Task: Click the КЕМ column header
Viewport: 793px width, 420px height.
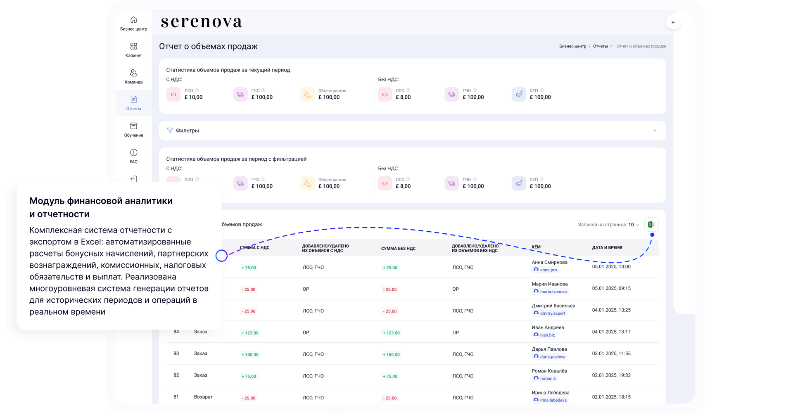Action: (536, 247)
